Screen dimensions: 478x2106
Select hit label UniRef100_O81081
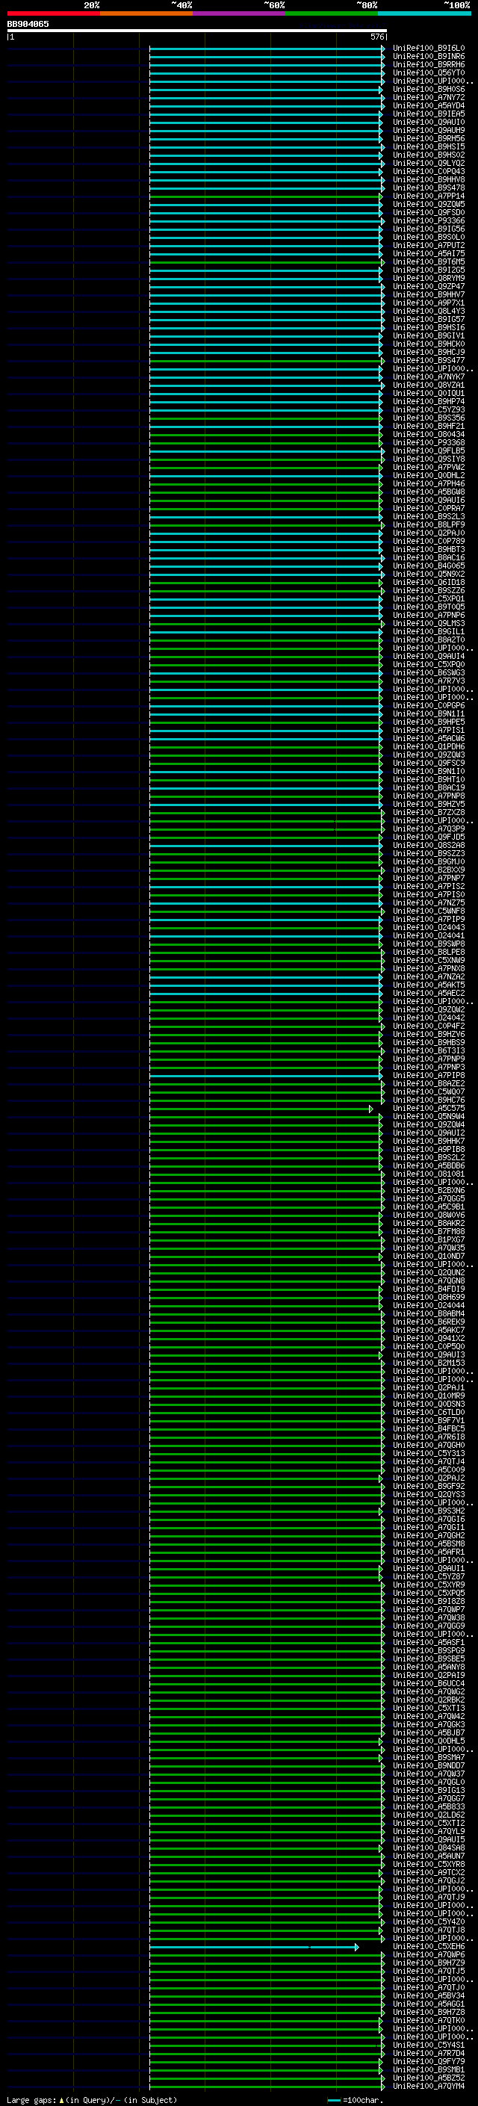(x=428, y=1173)
